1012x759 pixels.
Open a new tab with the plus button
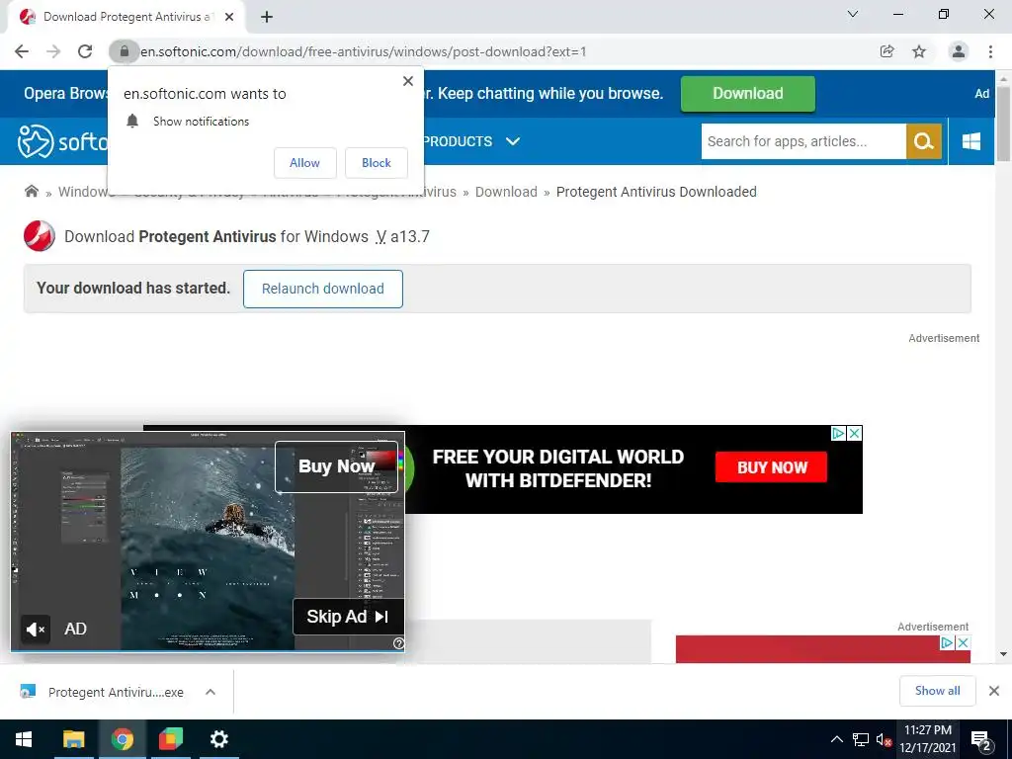click(267, 17)
